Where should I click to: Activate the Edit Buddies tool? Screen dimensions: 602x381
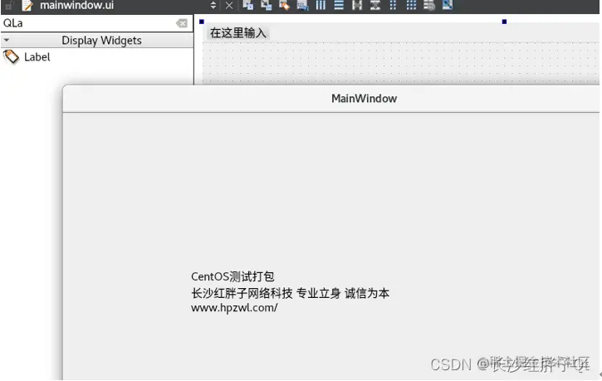[x=284, y=5]
